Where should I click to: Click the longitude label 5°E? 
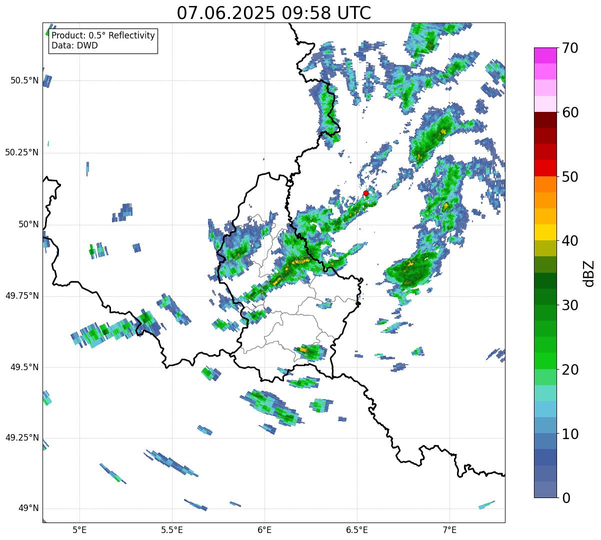pos(79,530)
